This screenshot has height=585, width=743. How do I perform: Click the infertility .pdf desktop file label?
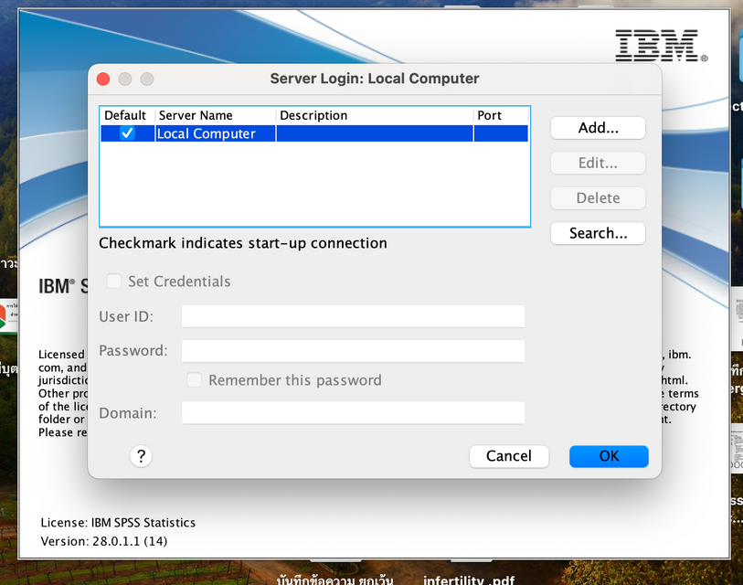click(x=469, y=580)
